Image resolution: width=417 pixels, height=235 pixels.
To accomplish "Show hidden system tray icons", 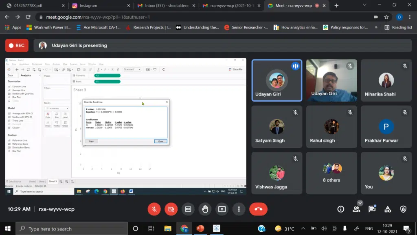I will click(303, 228).
